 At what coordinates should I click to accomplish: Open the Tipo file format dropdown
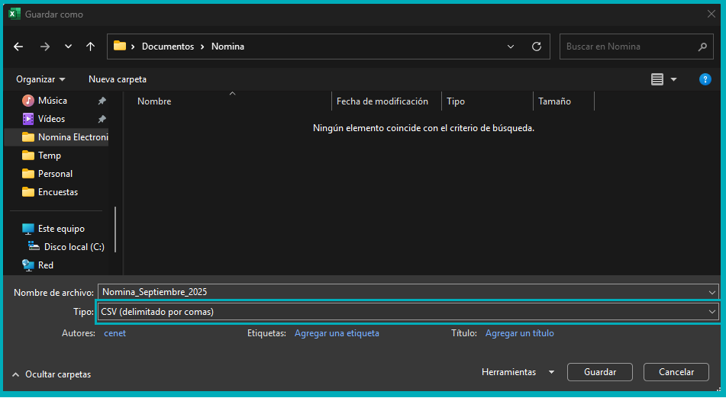pos(408,312)
